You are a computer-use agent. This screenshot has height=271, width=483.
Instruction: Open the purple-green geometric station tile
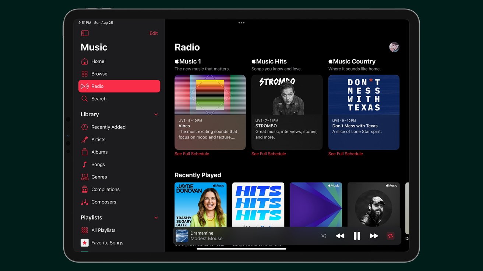click(316, 205)
